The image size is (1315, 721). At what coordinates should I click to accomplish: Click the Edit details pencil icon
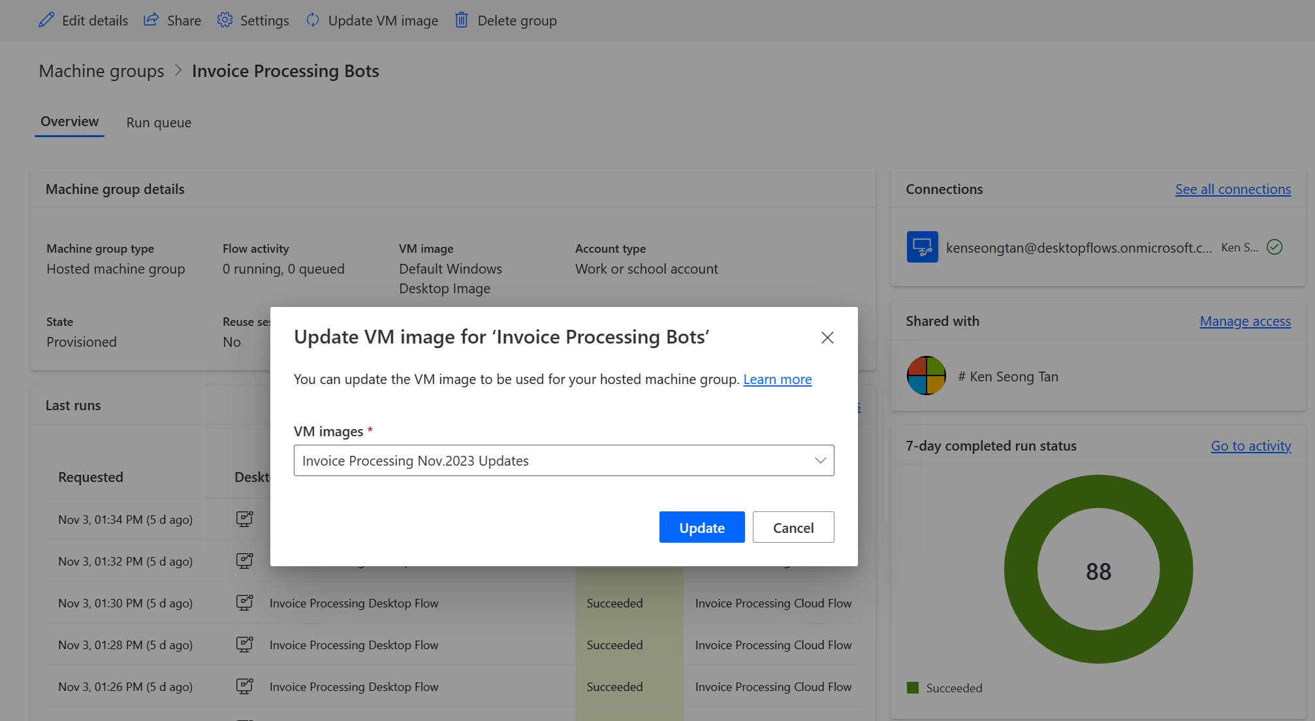[46, 20]
